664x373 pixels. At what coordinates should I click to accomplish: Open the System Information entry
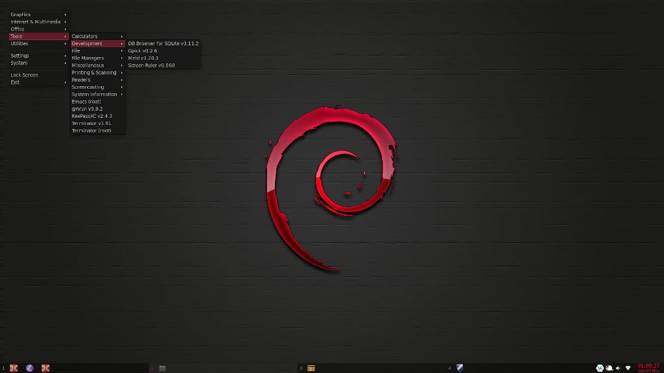(x=97, y=95)
